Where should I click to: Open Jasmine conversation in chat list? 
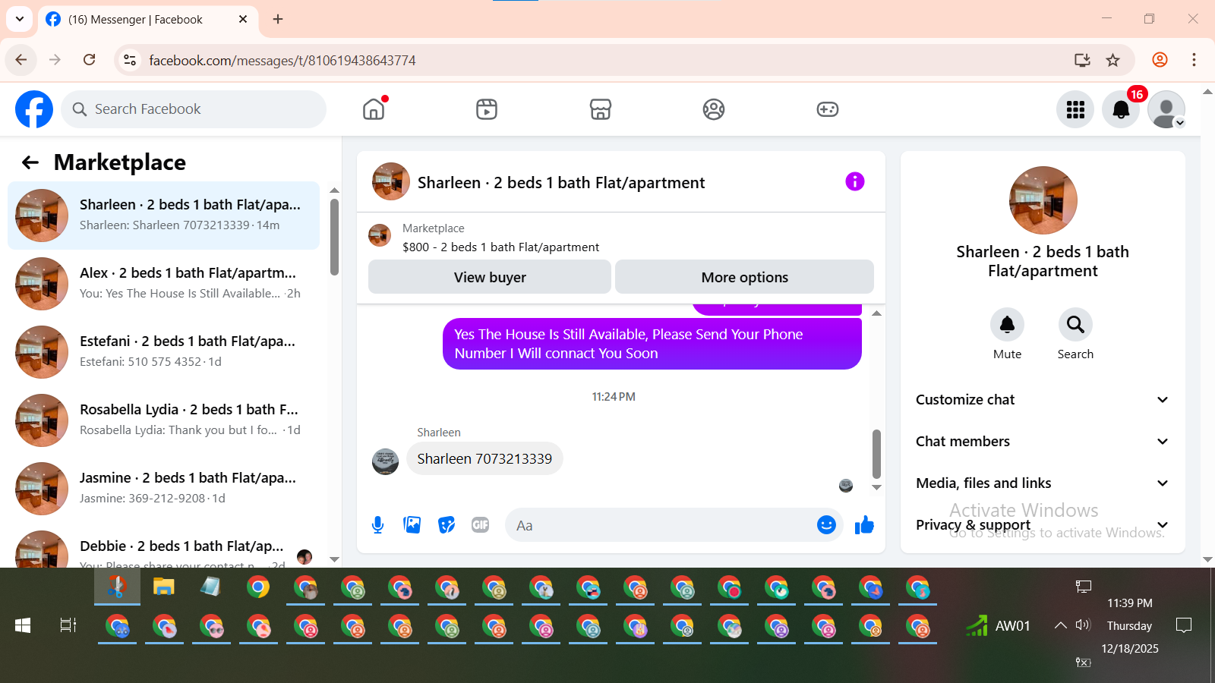click(163, 488)
